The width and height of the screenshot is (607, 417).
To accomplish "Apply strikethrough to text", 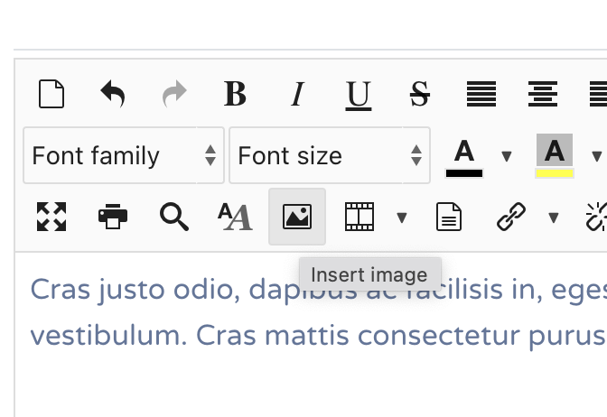I will point(420,94).
